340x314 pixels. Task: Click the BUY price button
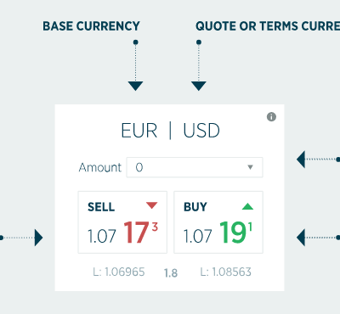coord(218,222)
